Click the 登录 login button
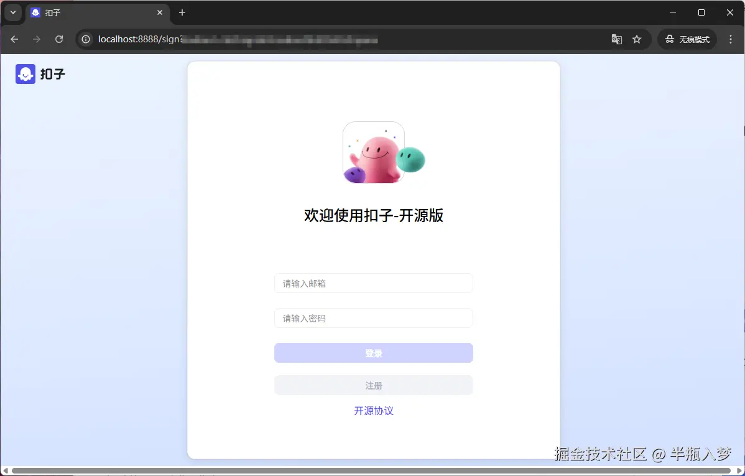The width and height of the screenshot is (745, 476). [373, 353]
